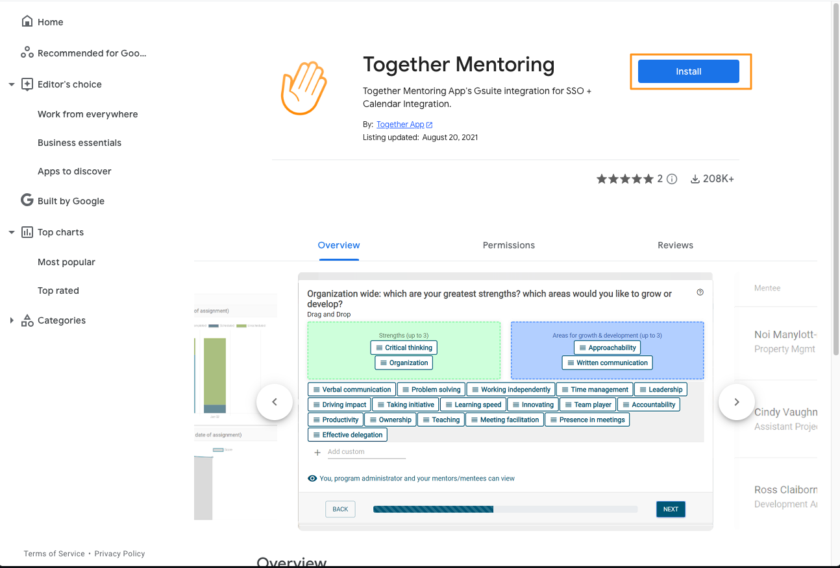Collapse the Top charts section
Viewport: 840px width, 568px height.
(11, 232)
